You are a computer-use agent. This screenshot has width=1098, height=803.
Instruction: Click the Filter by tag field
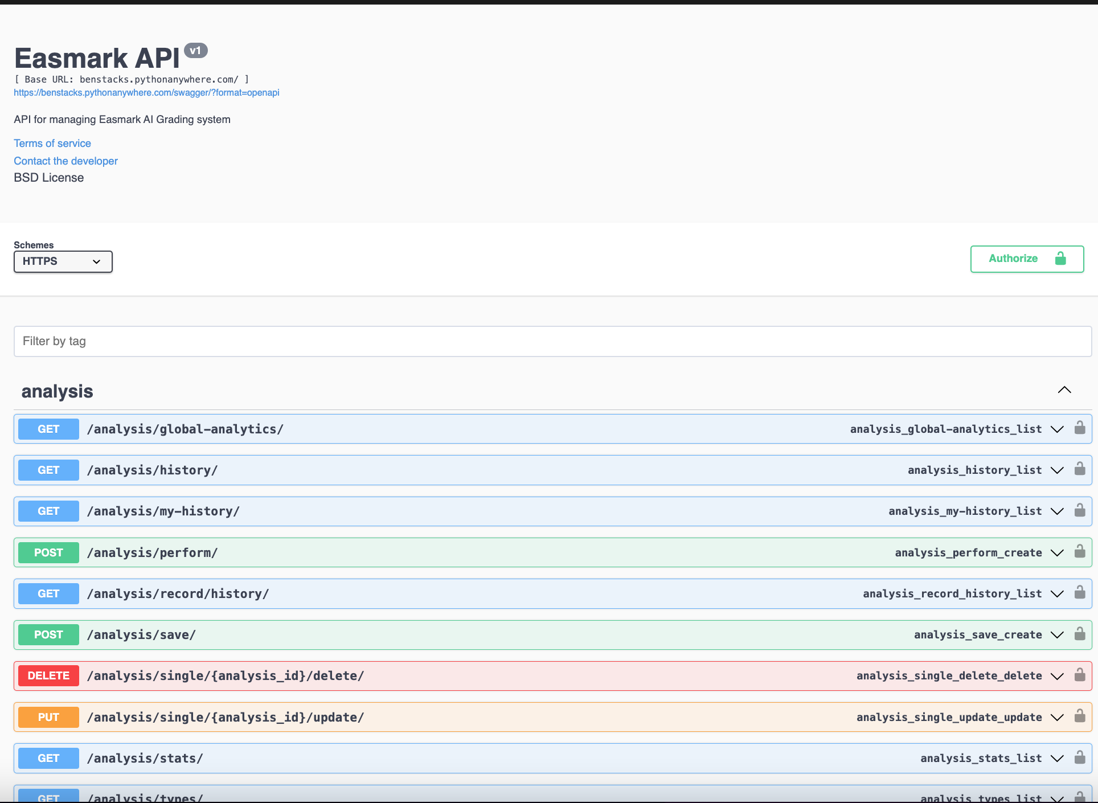(x=552, y=341)
